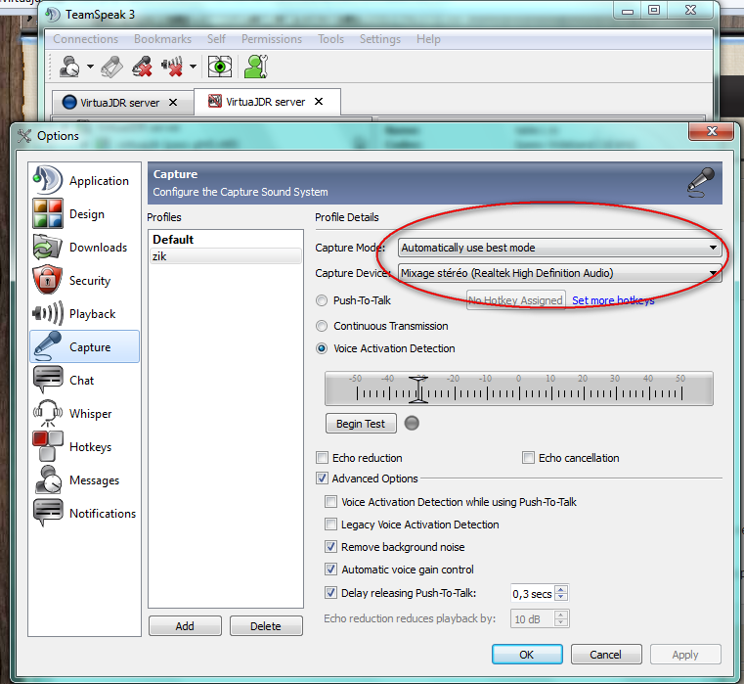Click the voice activation level slider handle
The width and height of the screenshot is (744, 684).
[x=418, y=389]
